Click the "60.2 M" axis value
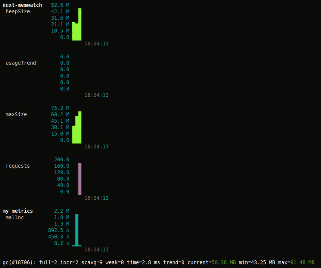Screen dimensions: 321x268 pos(60,114)
